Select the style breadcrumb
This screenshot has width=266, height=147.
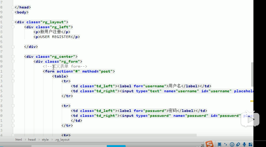click(45, 139)
